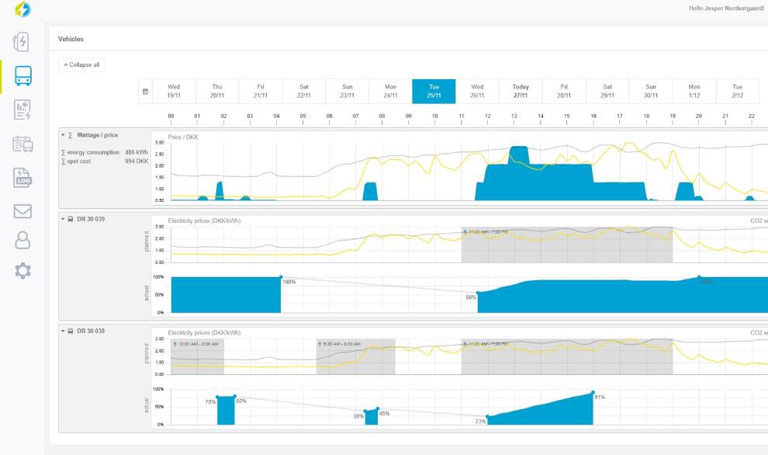Image resolution: width=768 pixels, height=455 pixels.
Task: Open the calendar date picker icon
Action: (145, 92)
